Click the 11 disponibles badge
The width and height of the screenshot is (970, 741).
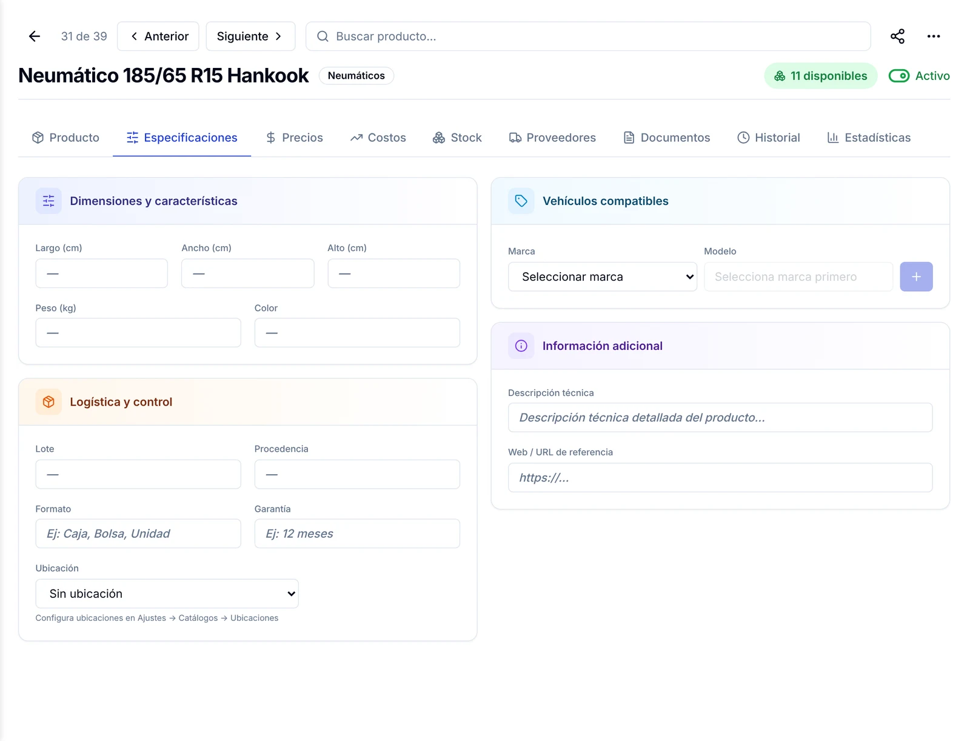pyautogui.click(x=821, y=76)
